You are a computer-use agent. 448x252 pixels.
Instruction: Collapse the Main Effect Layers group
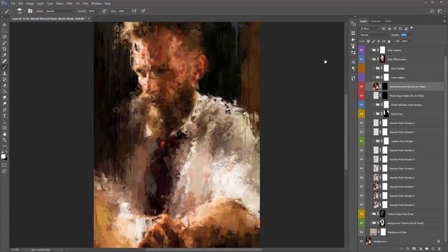(x=370, y=59)
